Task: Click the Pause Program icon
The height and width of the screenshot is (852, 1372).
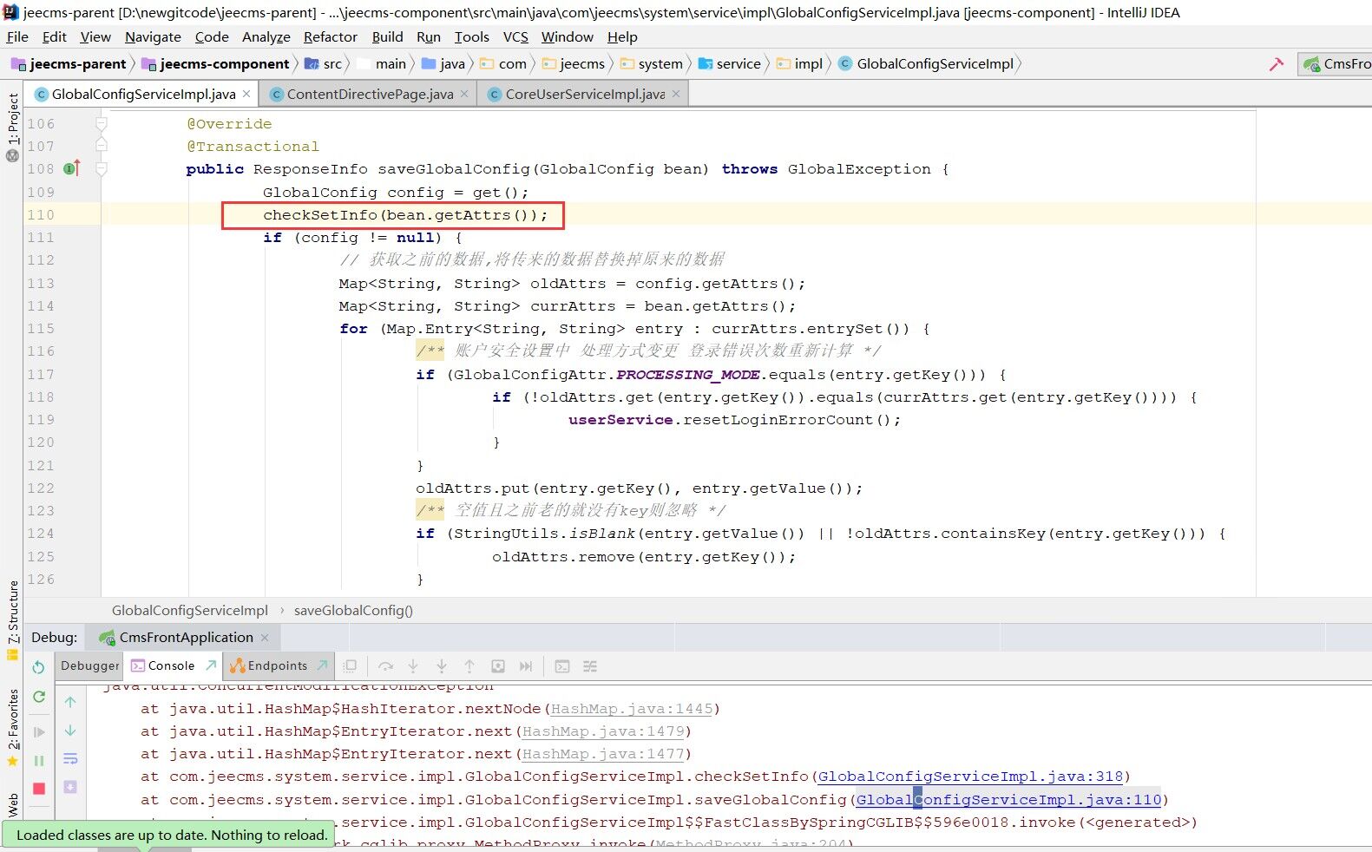Action: point(39,760)
